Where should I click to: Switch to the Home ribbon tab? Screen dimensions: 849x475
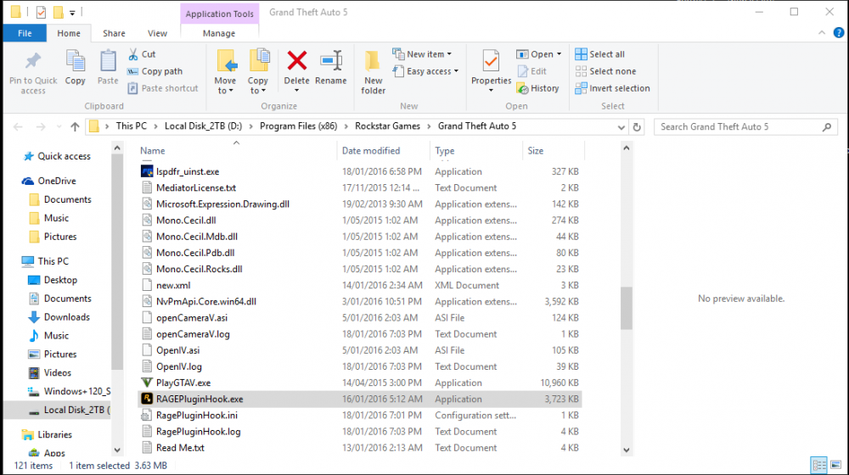click(x=69, y=33)
